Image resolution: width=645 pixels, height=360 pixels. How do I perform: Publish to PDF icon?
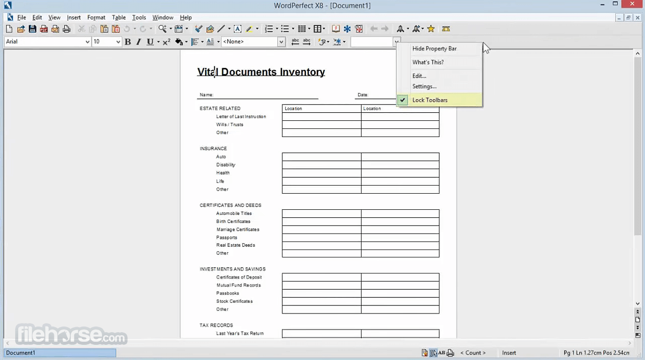coord(44,29)
